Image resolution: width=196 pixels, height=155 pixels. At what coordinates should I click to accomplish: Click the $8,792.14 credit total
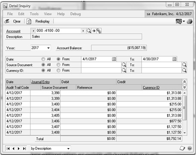tap(149, 139)
